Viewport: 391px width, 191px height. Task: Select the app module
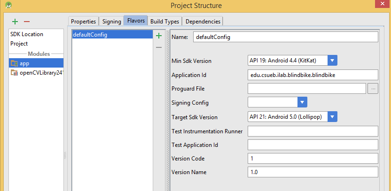pos(24,63)
